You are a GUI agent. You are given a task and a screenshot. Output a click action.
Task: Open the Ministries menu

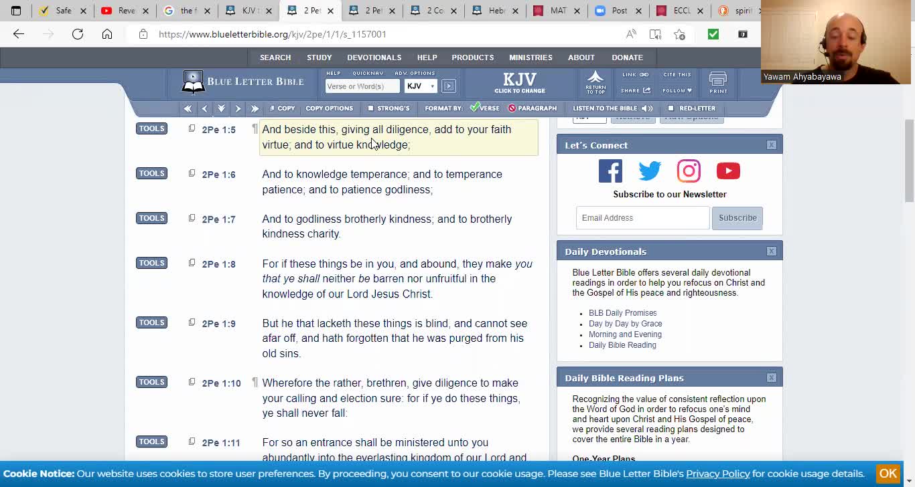click(x=531, y=58)
